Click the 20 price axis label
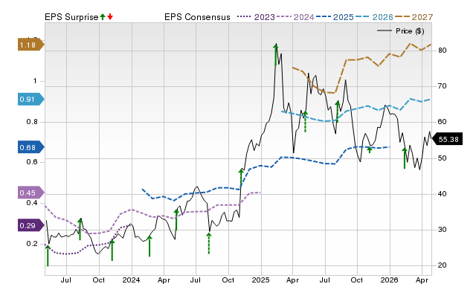This screenshot has width=476, height=284. coord(442,265)
